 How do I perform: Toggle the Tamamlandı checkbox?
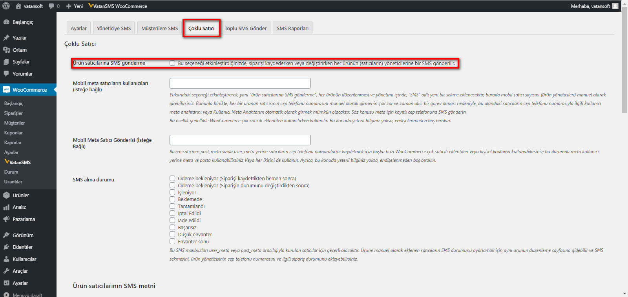172,206
